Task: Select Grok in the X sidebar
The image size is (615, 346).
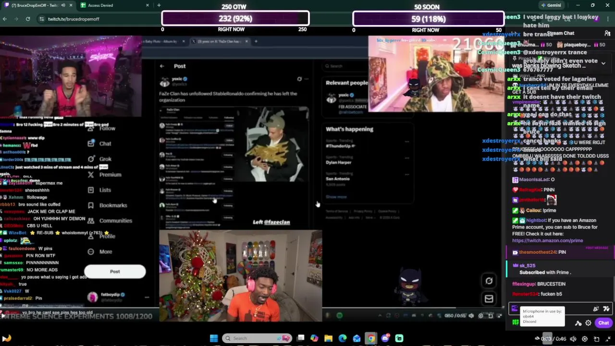Action: click(99, 159)
